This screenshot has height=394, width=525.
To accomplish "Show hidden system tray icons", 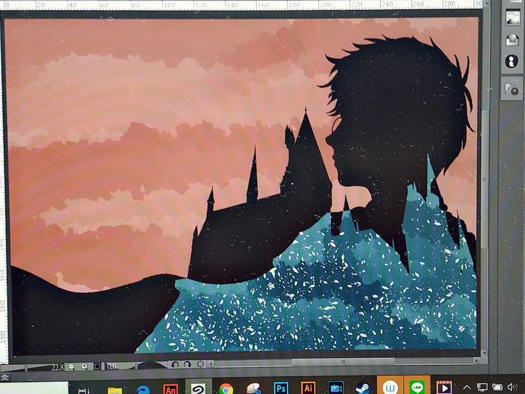I will point(468,388).
